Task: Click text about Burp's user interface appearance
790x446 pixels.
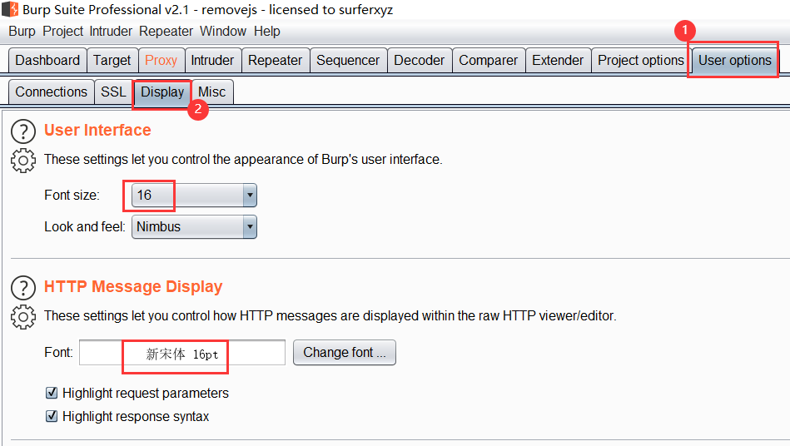Action: (243, 160)
